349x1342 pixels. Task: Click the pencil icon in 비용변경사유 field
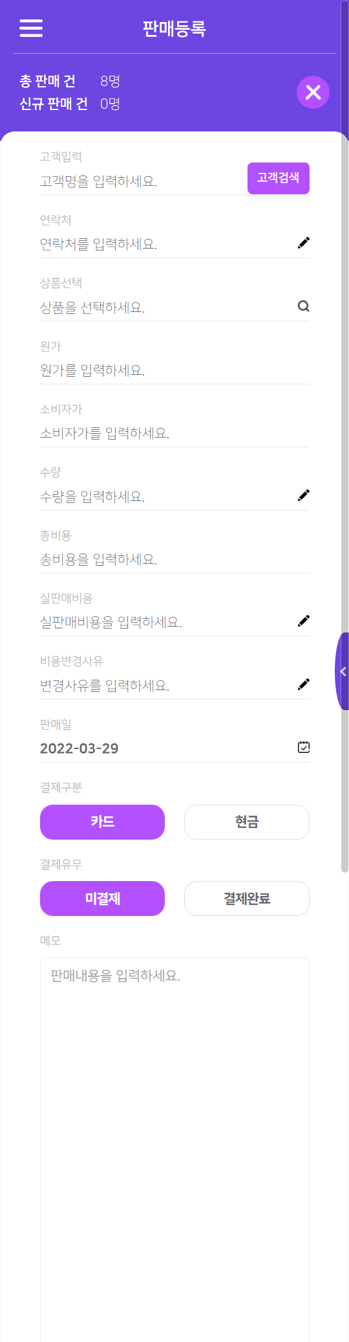tap(304, 684)
